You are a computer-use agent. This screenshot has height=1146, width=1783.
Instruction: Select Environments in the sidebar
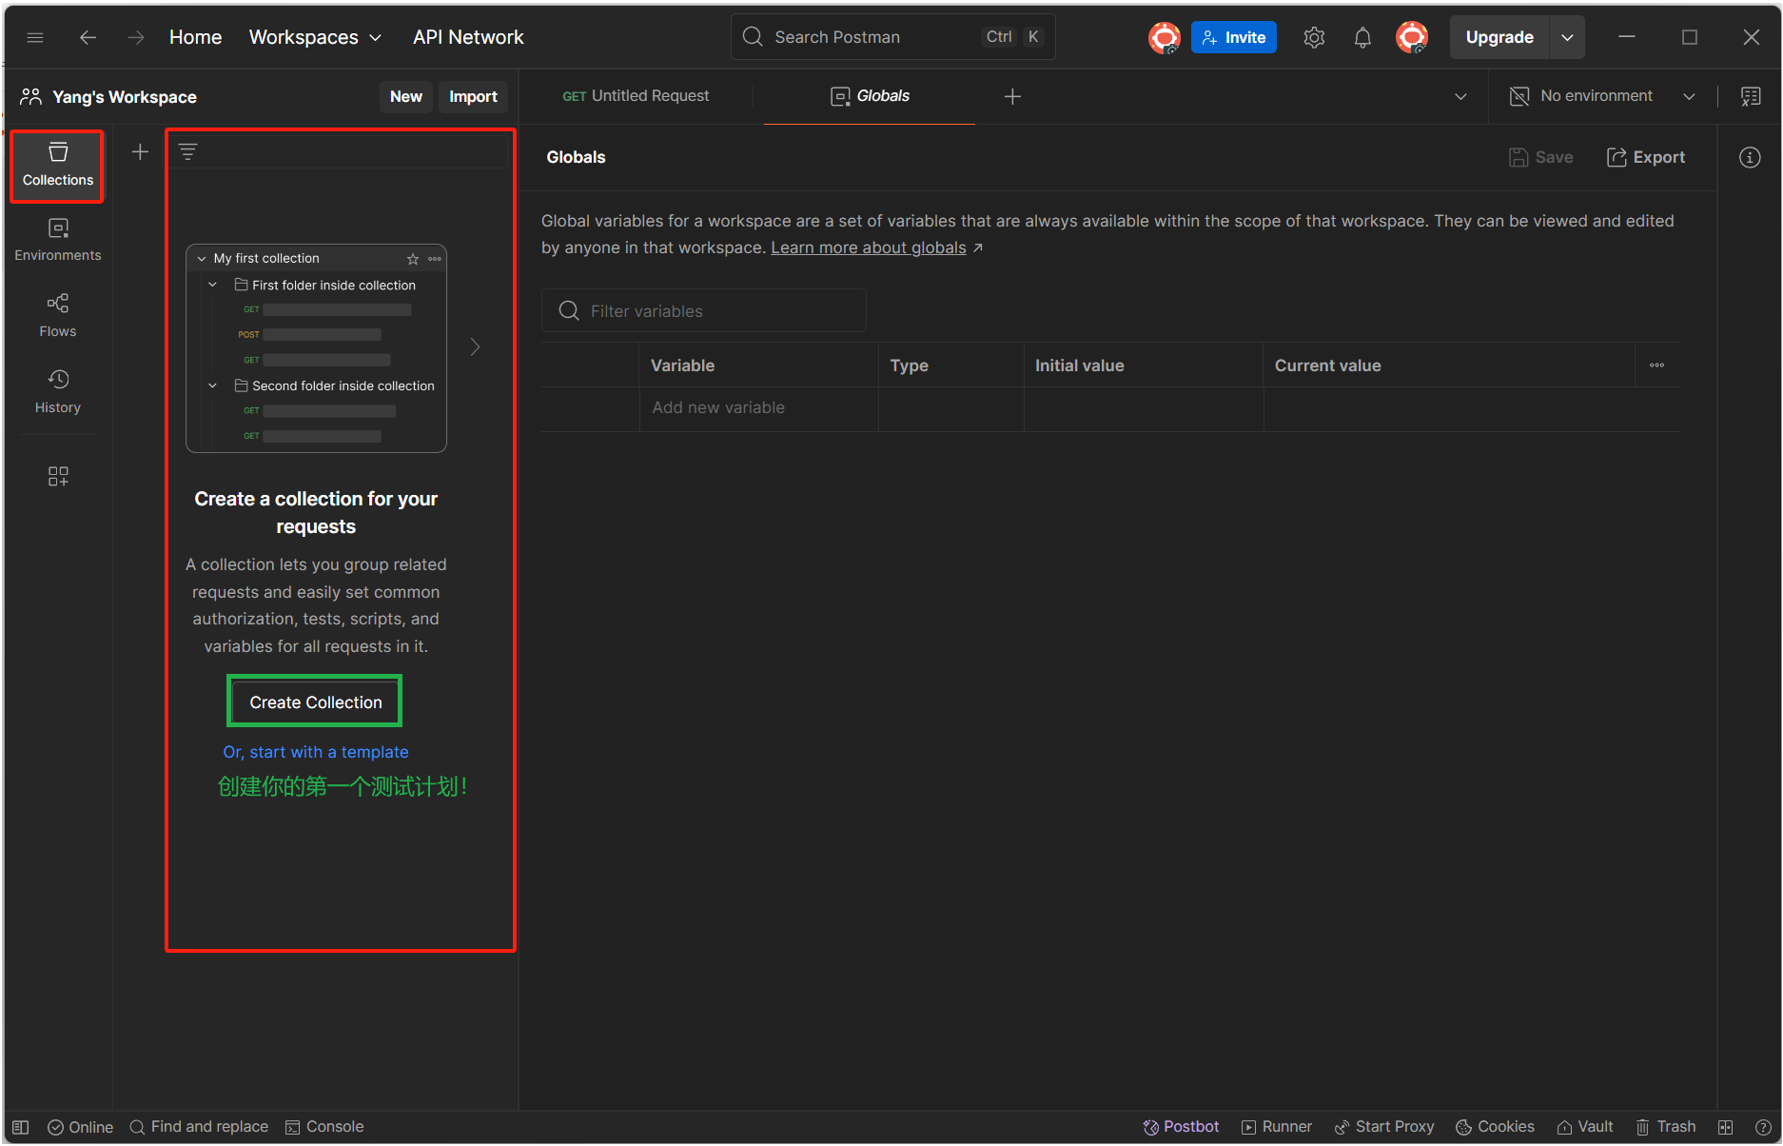tap(57, 240)
